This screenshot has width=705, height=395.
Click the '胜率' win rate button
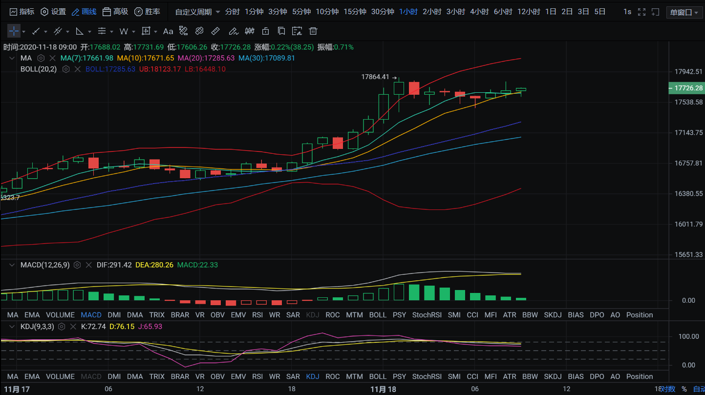tap(147, 12)
